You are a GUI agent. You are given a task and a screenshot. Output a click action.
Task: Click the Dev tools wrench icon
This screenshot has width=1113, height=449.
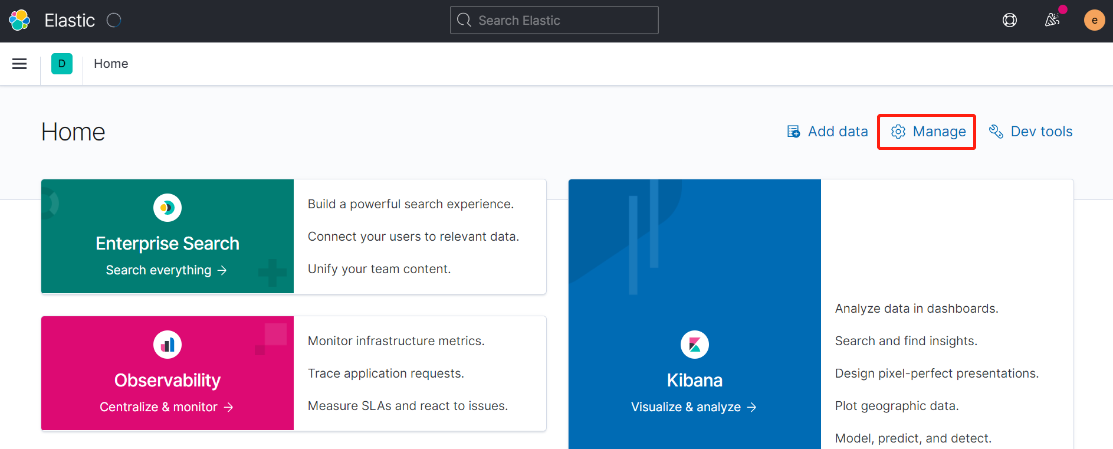[996, 132]
